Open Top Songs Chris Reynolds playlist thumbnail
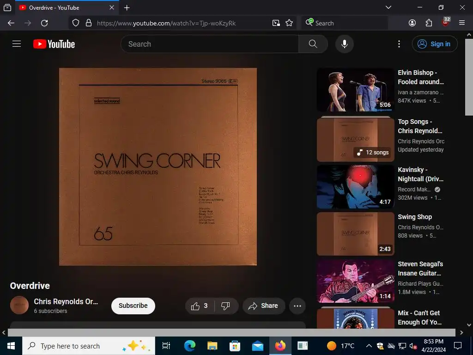The width and height of the screenshot is (473, 355). [355, 139]
